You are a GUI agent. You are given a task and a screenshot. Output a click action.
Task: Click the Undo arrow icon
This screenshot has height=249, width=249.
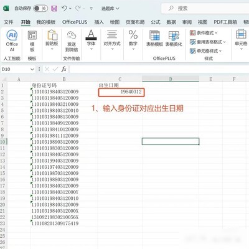(64, 8)
